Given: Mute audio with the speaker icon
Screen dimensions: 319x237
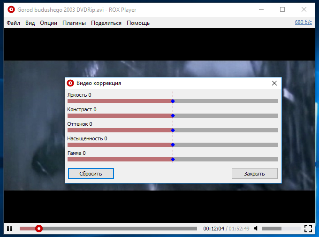Looking at the screenshot, I should coord(256,229).
